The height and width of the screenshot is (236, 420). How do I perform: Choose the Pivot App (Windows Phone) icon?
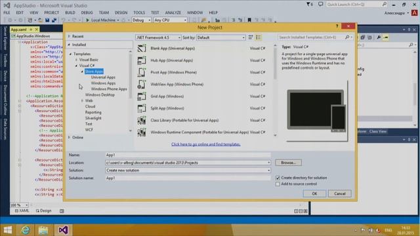[142, 72]
